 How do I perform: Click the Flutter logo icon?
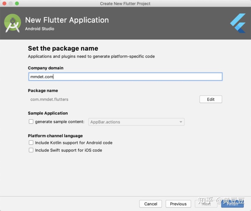[x=238, y=23]
